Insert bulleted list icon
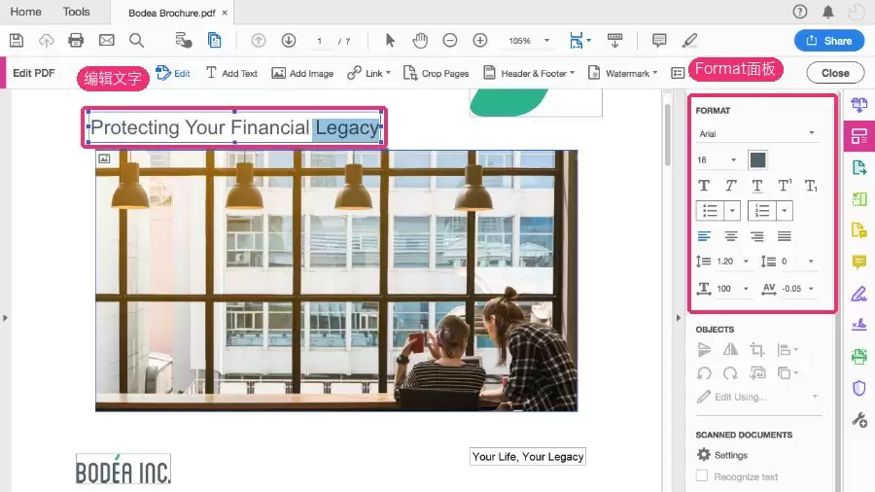 click(x=710, y=211)
